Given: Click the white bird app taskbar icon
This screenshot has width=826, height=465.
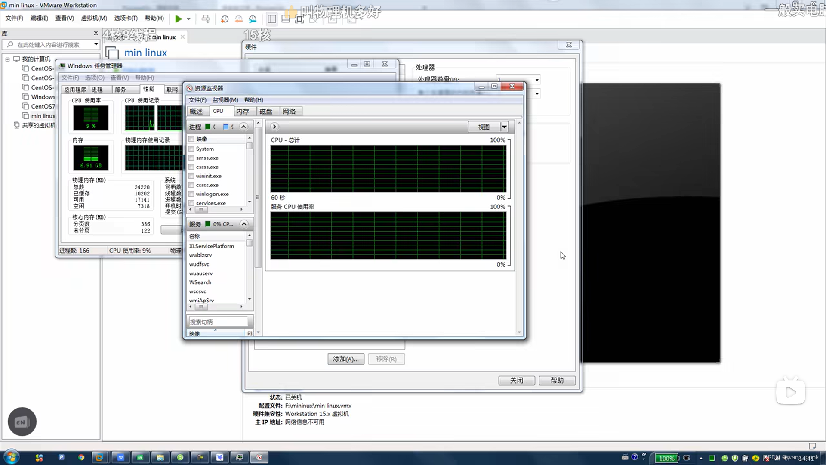Looking at the screenshot, I should (220, 457).
